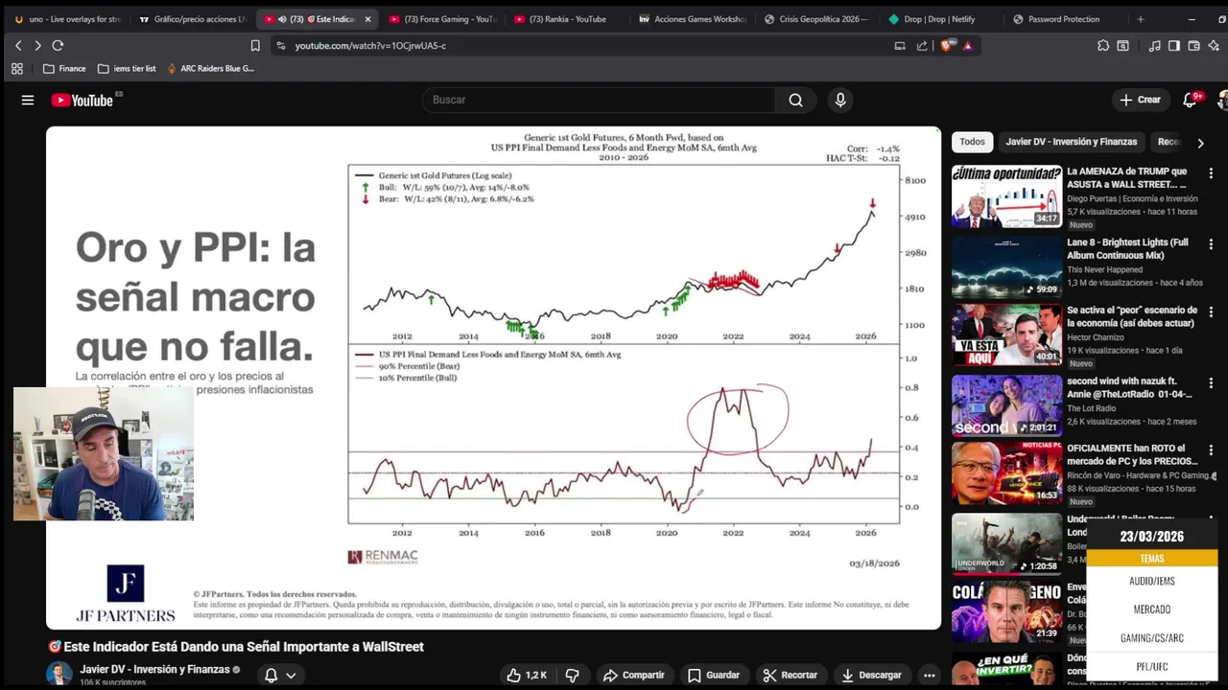Focus the Buscar search field
The height and width of the screenshot is (690, 1228).
(x=600, y=100)
